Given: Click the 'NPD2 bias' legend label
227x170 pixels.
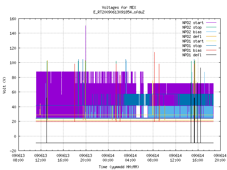Looking at the screenshot, I should (x=192, y=32).
